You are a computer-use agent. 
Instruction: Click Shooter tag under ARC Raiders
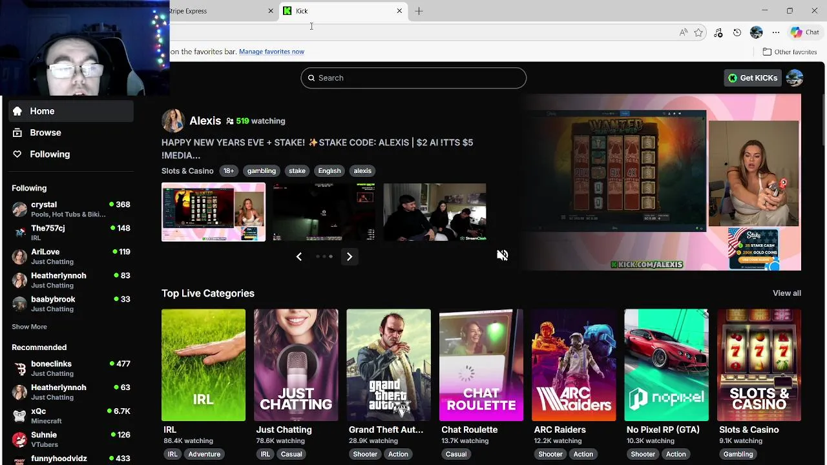click(x=550, y=454)
